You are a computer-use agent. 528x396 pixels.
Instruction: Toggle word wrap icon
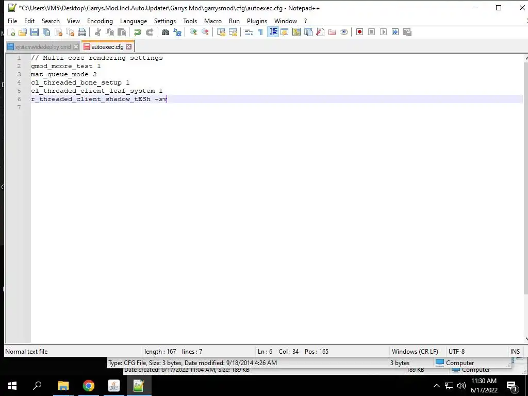coord(249,32)
